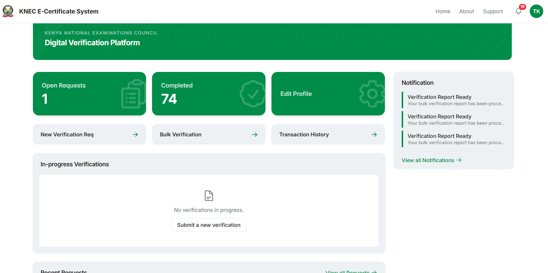The width and height of the screenshot is (548, 273).
Task: Click the Notification panel heading
Action: click(x=418, y=83)
